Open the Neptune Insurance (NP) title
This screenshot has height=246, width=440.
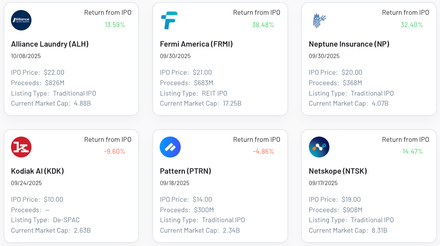pyautogui.click(x=349, y=44)
